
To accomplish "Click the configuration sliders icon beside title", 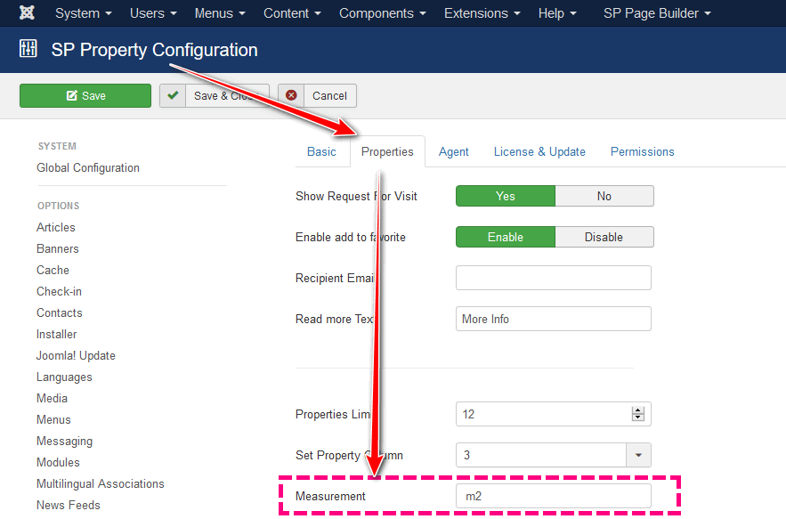I will point(28,49).
